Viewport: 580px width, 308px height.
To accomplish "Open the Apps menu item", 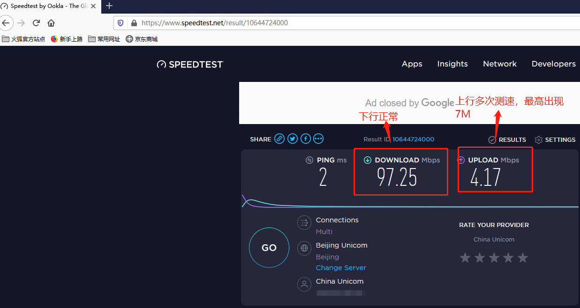I will pyautogui.click(x=412, y=64).
